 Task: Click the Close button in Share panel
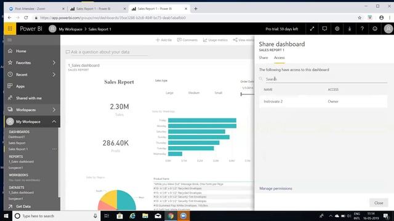(379, 203)
